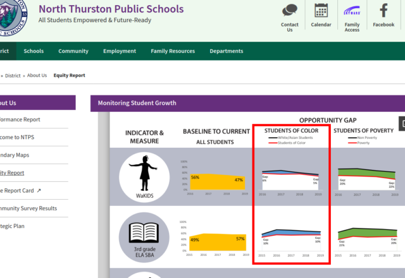The width and height of the screenshot is (405, 278).
Task: Expand the Departments menu
Action: (226, 51)
